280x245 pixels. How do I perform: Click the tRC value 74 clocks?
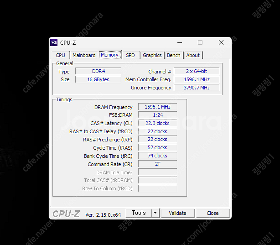click(x=157, y=156)
